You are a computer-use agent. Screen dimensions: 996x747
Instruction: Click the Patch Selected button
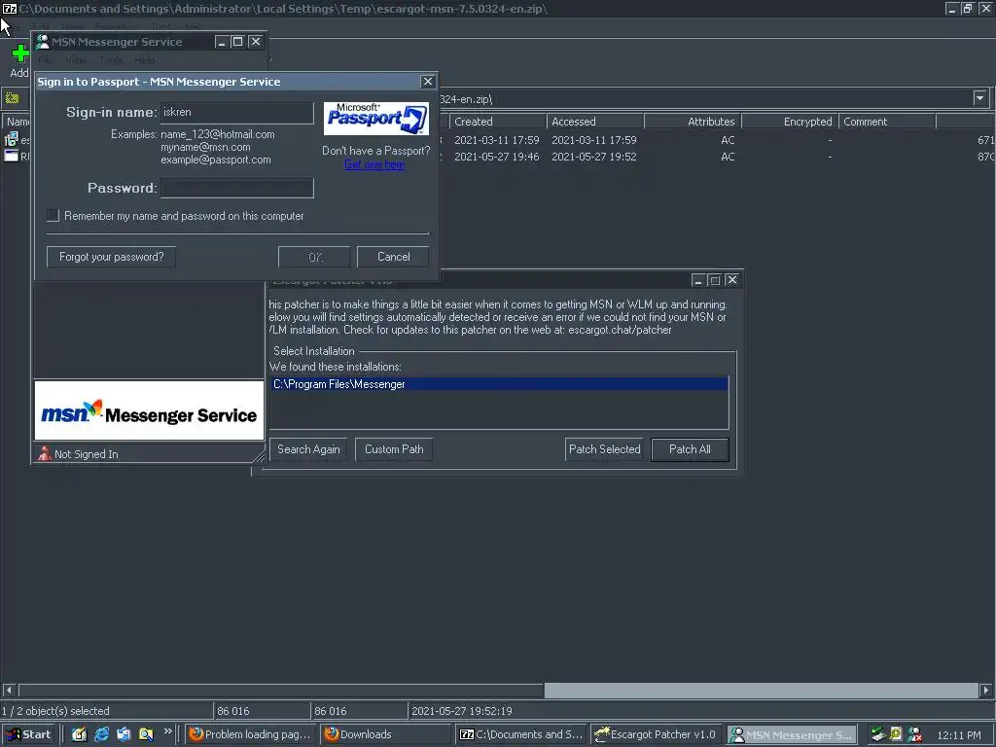coord(604,449)
